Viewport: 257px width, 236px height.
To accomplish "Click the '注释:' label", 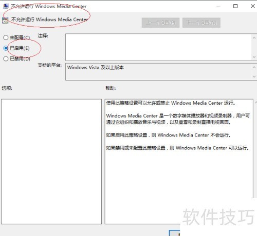I will (43, 36).
